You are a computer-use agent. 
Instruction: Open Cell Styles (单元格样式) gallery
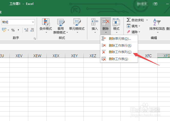pos(77,26)
